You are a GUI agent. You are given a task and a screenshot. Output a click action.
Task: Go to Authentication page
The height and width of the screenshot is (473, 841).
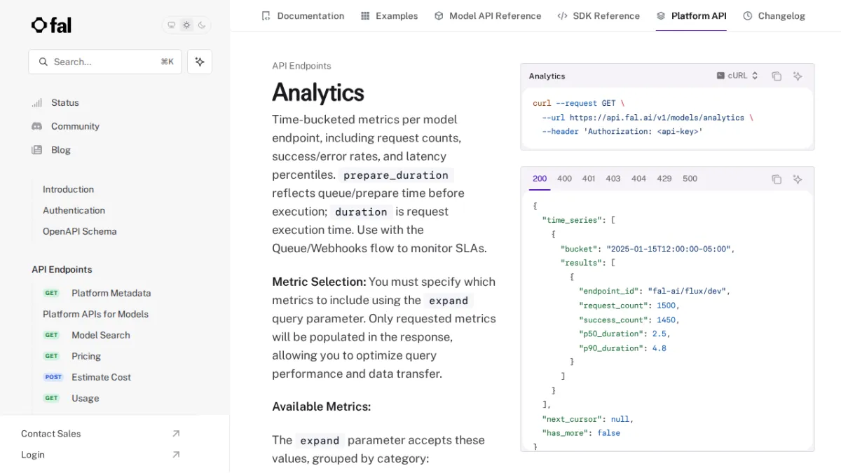74,210
